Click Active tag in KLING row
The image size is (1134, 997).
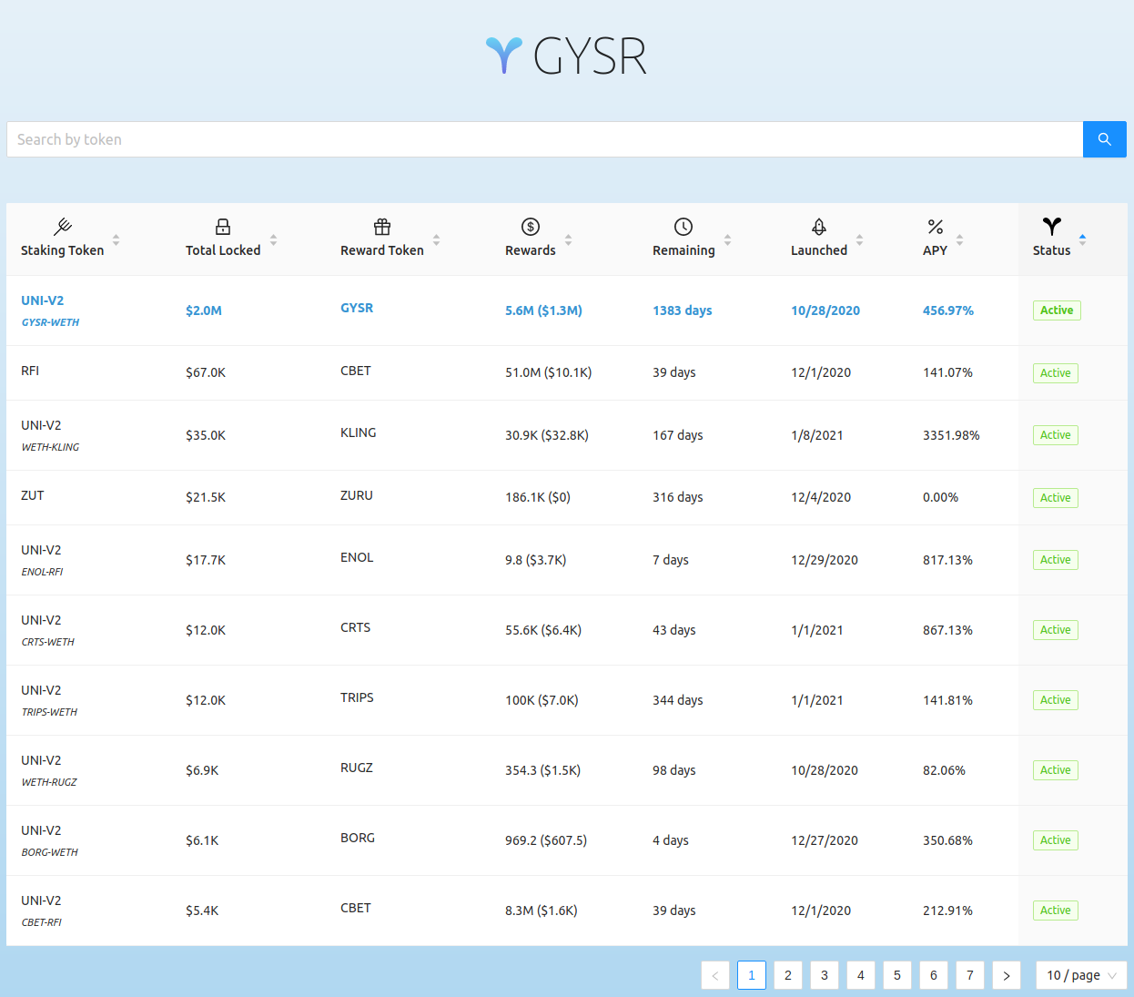pos(1056,435)
